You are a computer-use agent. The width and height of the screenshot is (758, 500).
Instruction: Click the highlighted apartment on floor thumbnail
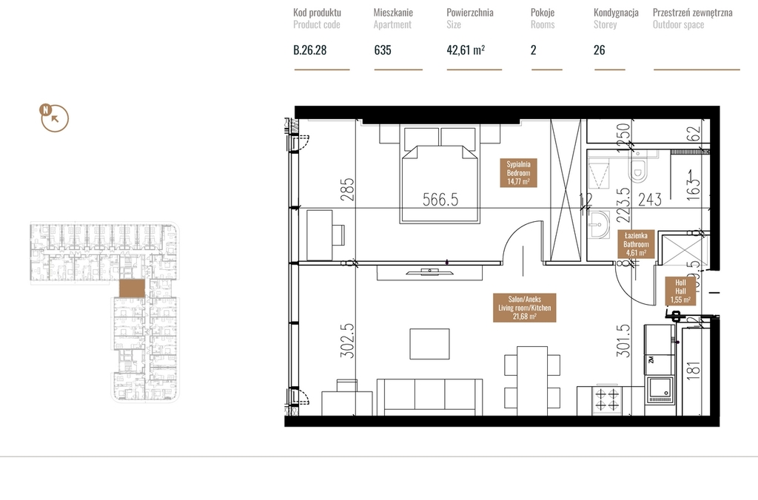click(x=132, y=288)
